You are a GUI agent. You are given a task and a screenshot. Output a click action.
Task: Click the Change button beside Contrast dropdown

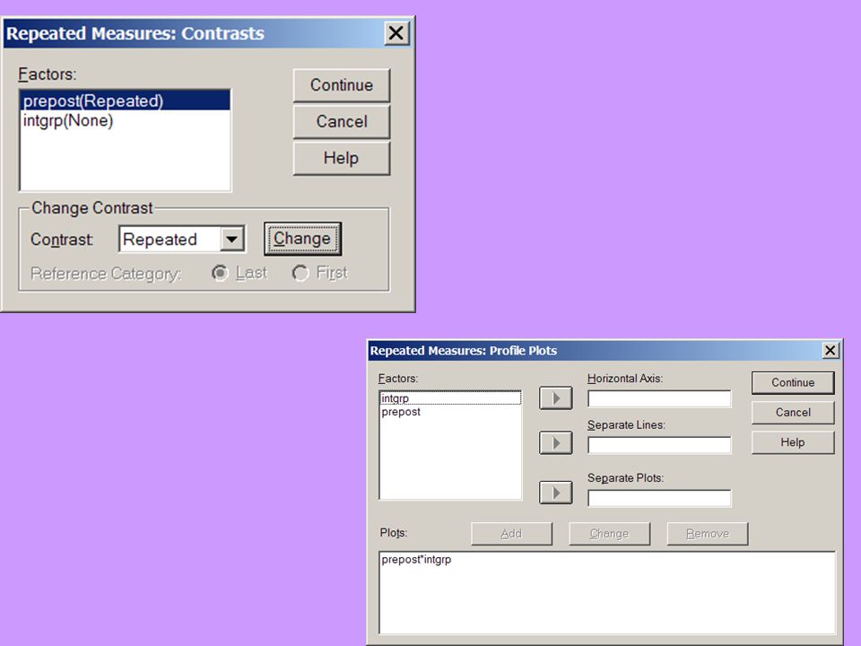pyautogui.click(x=302, y=239)
